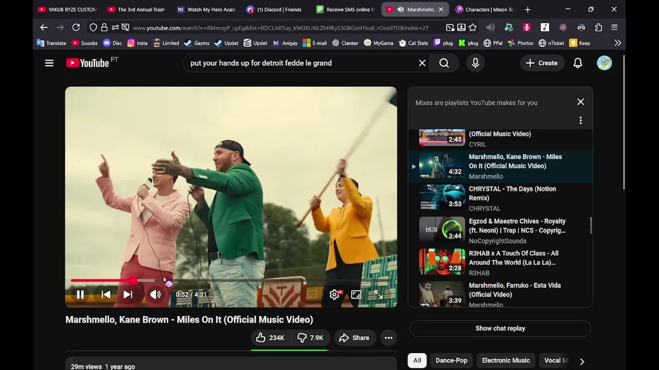Open the Clanker bookmark
Image resolution: width=659 pixels, height=370 pixels.
pyautogui.click(x=344, y=43)
